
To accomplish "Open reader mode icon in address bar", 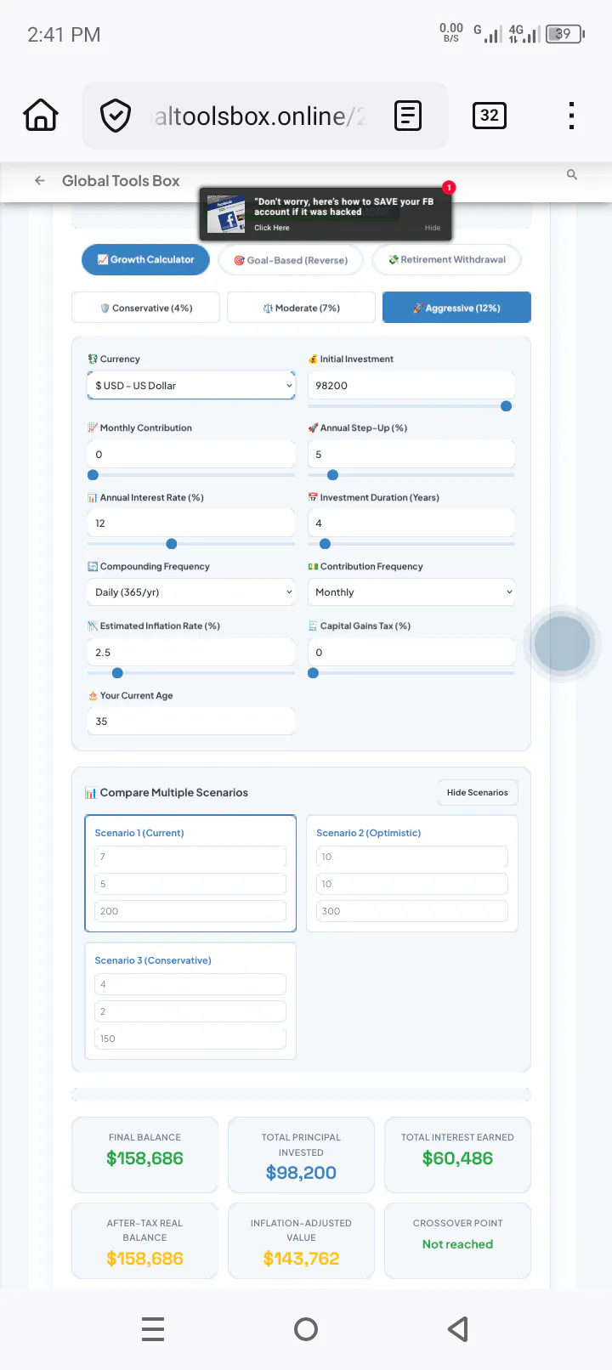I will click(x=408, y=116).
